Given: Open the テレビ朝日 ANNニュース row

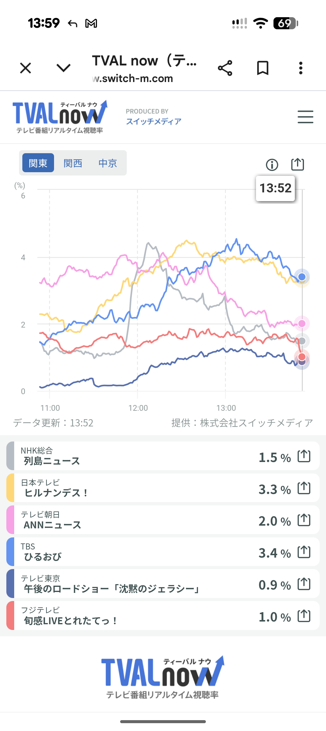Looking at the screenshot, I should (136, 520).
